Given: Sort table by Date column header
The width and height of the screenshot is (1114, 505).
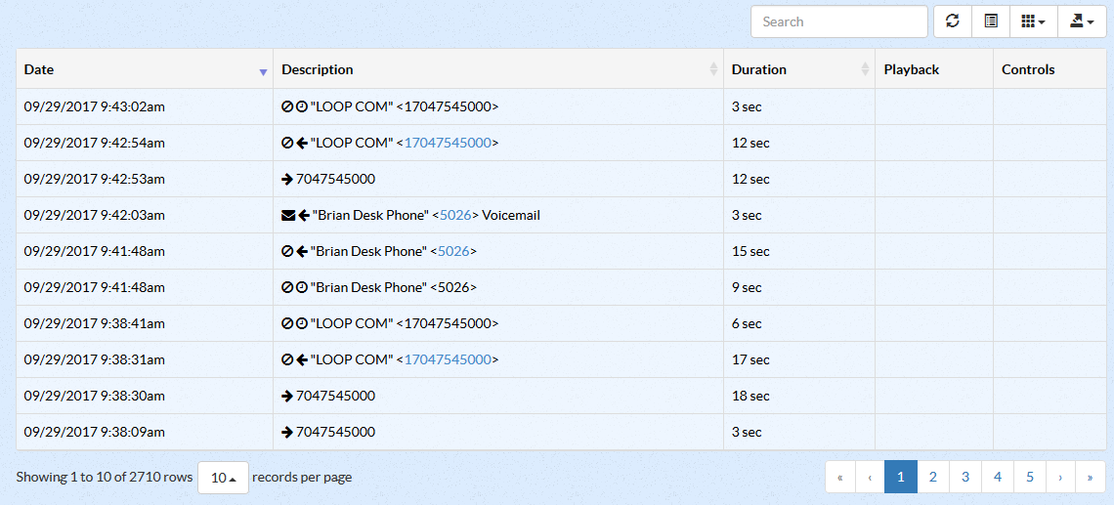Looking at the screenshot, I should 145,69.
